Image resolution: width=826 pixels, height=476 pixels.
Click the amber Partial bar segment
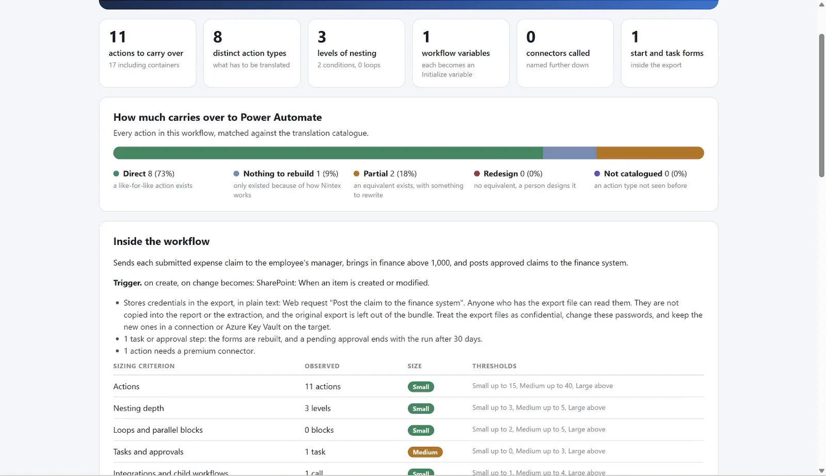point(650,153)
